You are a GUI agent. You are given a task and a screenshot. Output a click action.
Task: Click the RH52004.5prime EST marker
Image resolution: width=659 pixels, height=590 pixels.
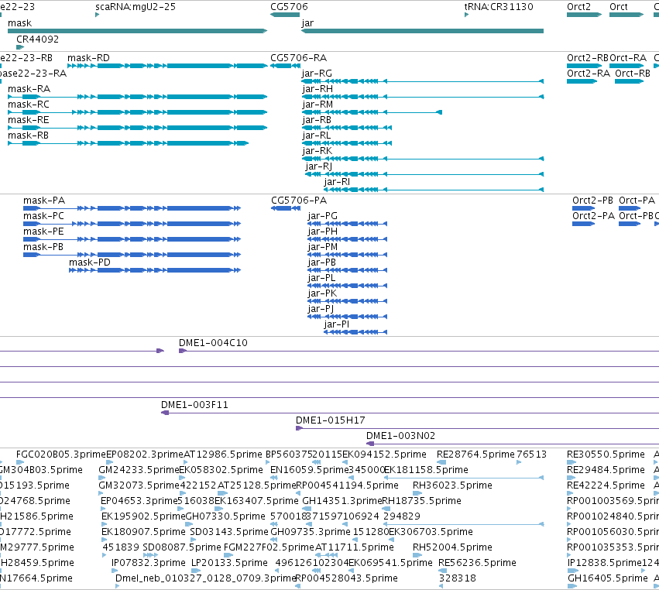tap(417, 555)
